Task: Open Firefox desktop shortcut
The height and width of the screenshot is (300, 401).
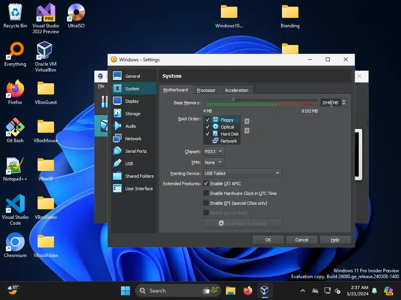Action: 15,92
